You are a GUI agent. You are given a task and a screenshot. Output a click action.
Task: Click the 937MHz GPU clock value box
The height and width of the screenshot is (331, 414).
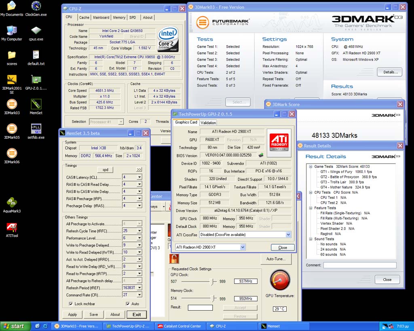tap(245, 281)
